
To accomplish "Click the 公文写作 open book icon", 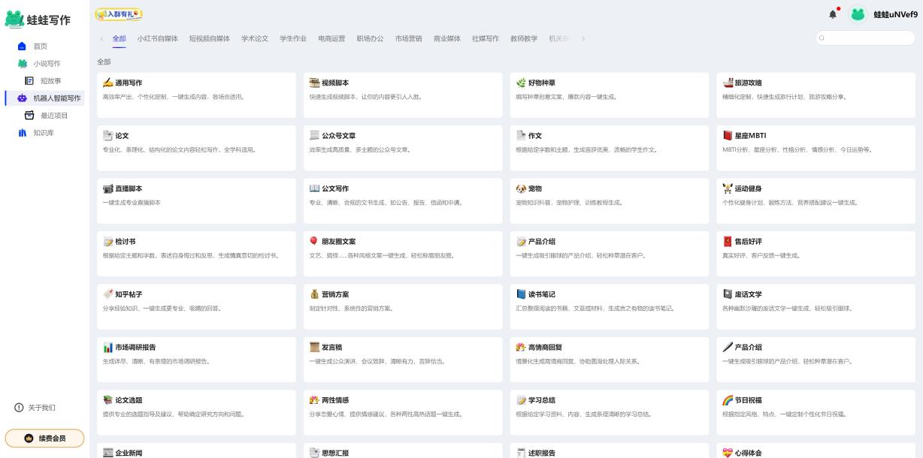I will 315,188.
